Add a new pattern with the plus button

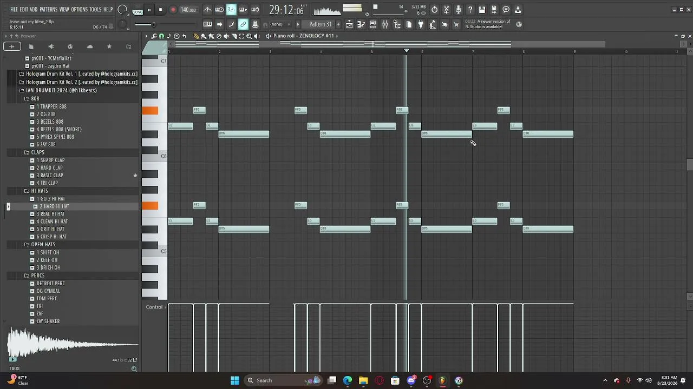pos(339,24)
